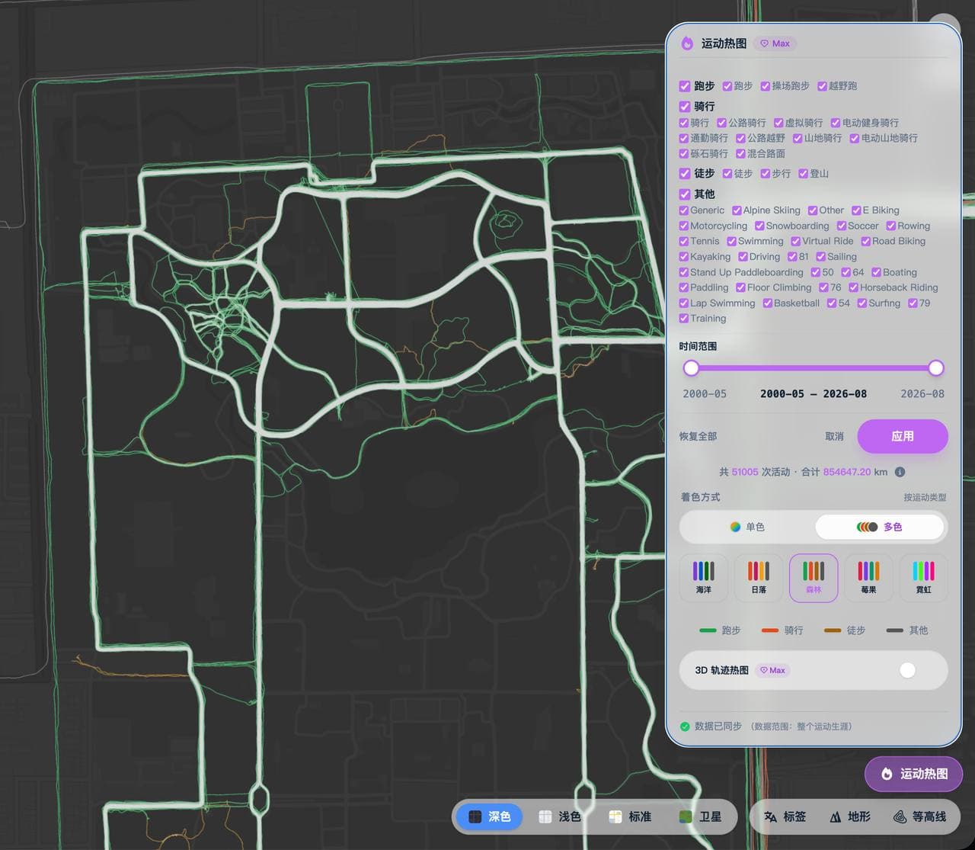Uncheck the main 徒步 category checkbox
The image size is (975, 850).
[x=685, y=174]
